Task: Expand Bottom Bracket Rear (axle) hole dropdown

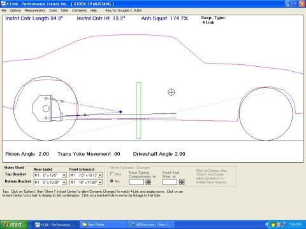Action: (64, 183)
